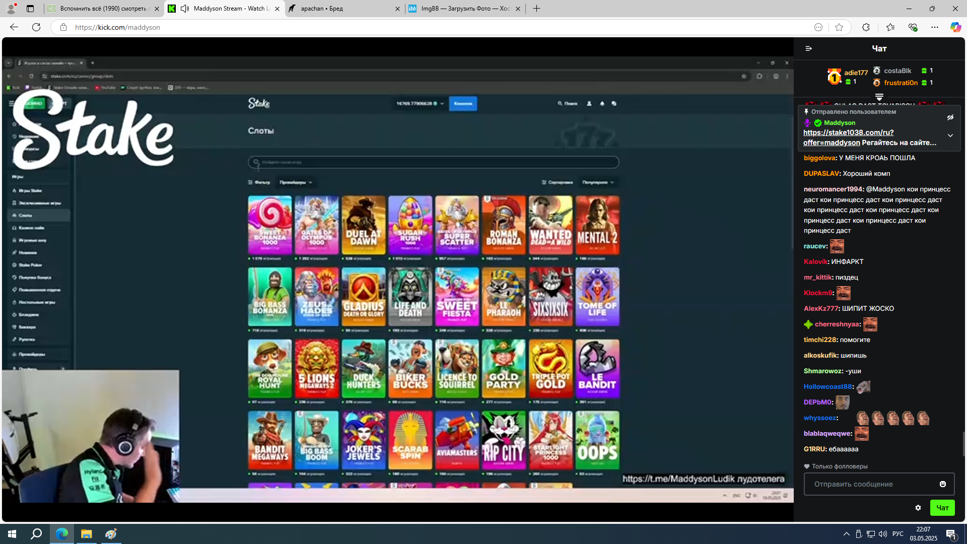Viewport: 967px width, 544px height.
Task: Close the apachan • Бред tab
Action: click(x=397, y=9)
